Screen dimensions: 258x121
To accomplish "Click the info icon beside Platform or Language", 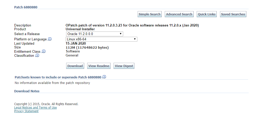I will [x=50, y=39].
